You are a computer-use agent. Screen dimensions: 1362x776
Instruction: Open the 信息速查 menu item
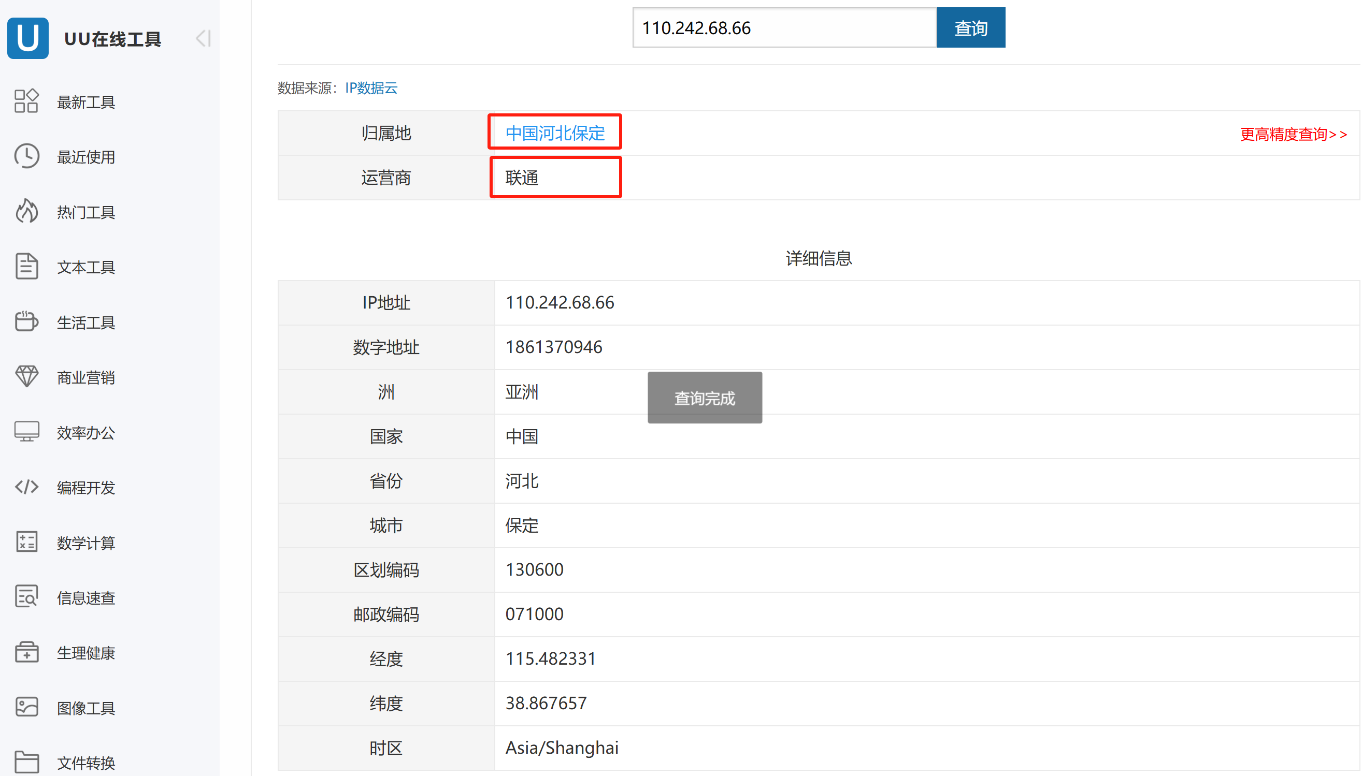(x=85, y=597)
